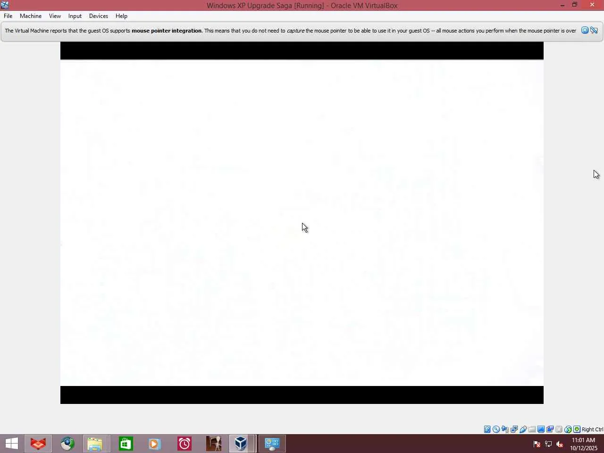This screenshot has width=604, height=453.
Task: Open the red fox app on taskbar
Action: click(38, 444)
